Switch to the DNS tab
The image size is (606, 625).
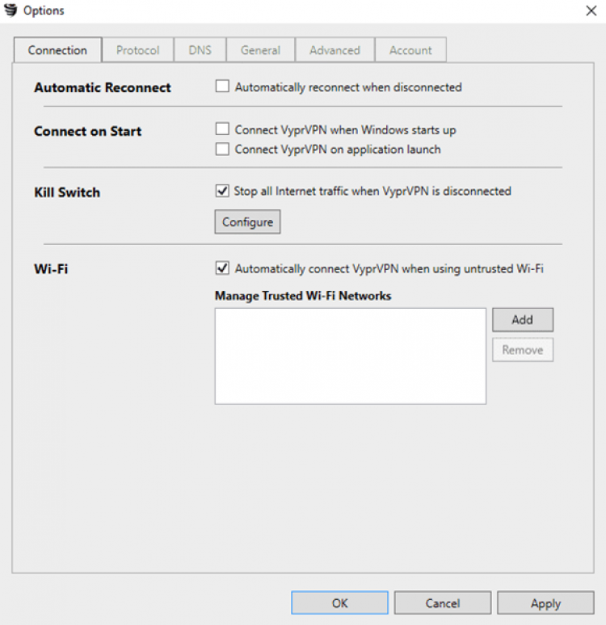[x=200, y=50]
